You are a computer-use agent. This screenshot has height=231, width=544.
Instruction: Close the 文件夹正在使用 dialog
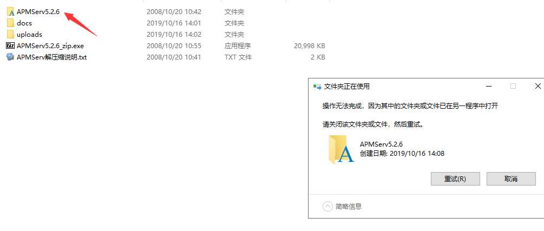point(538,86)
